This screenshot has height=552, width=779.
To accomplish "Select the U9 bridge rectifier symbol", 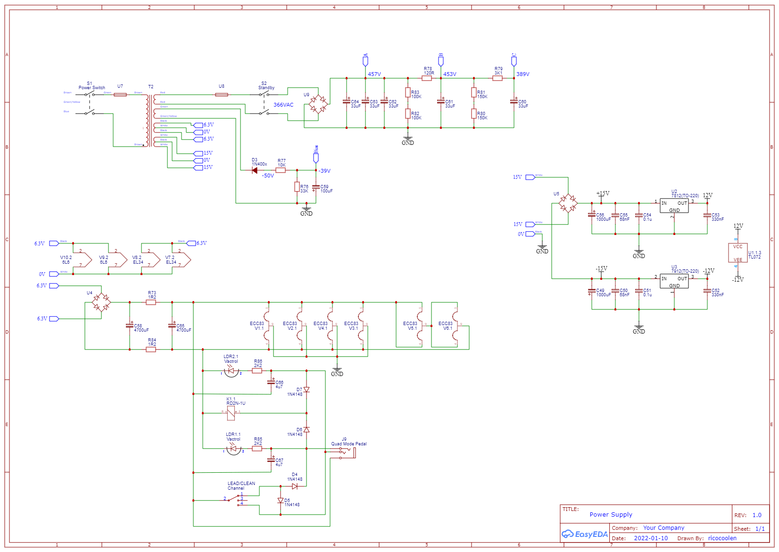I will point(318,104).
